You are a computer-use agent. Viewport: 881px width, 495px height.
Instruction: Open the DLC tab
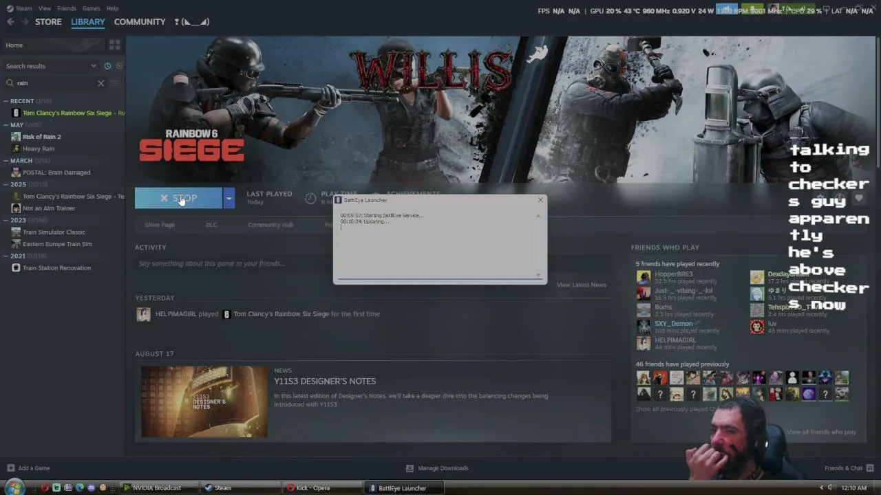[x=211, y=225]
